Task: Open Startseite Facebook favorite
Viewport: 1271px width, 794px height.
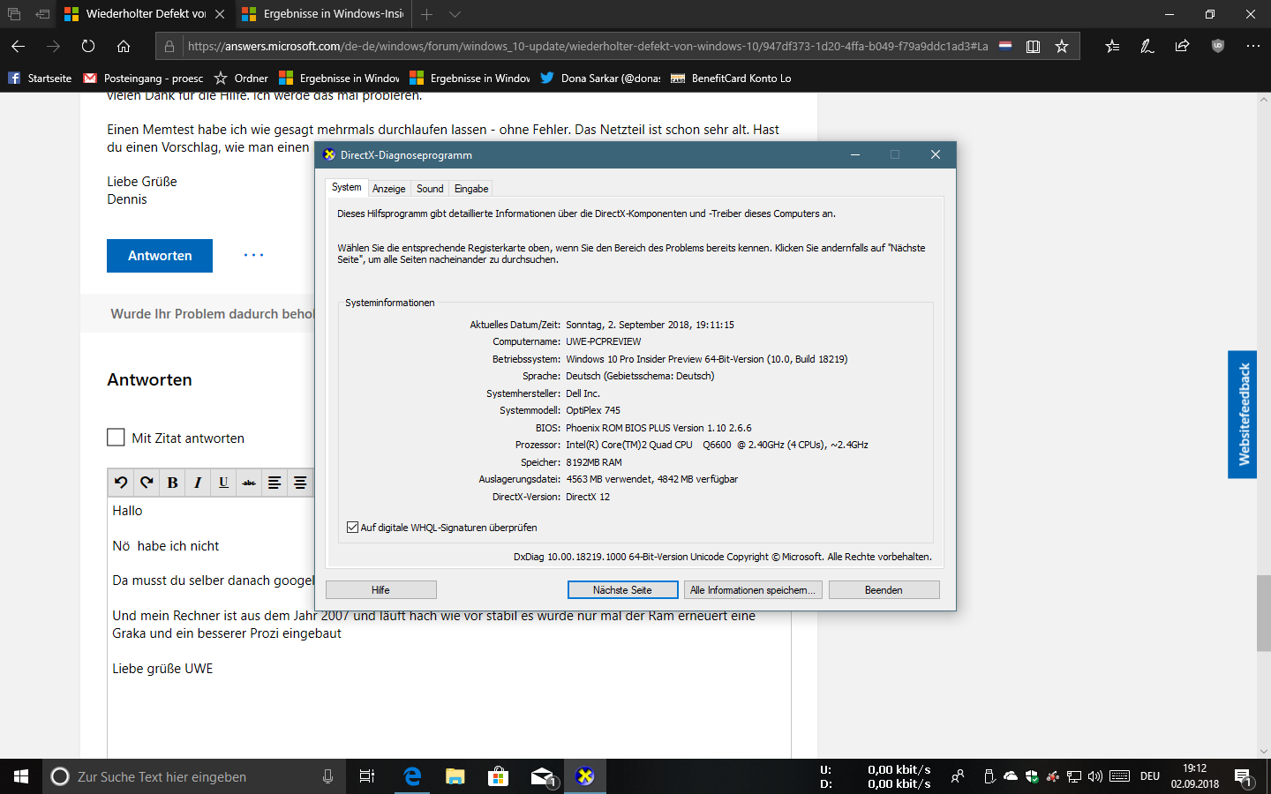Action: click(40, 78)
